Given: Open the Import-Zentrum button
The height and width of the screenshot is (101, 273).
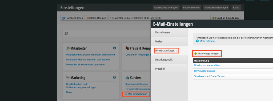Looking at the screenshot, I should 191,8.
